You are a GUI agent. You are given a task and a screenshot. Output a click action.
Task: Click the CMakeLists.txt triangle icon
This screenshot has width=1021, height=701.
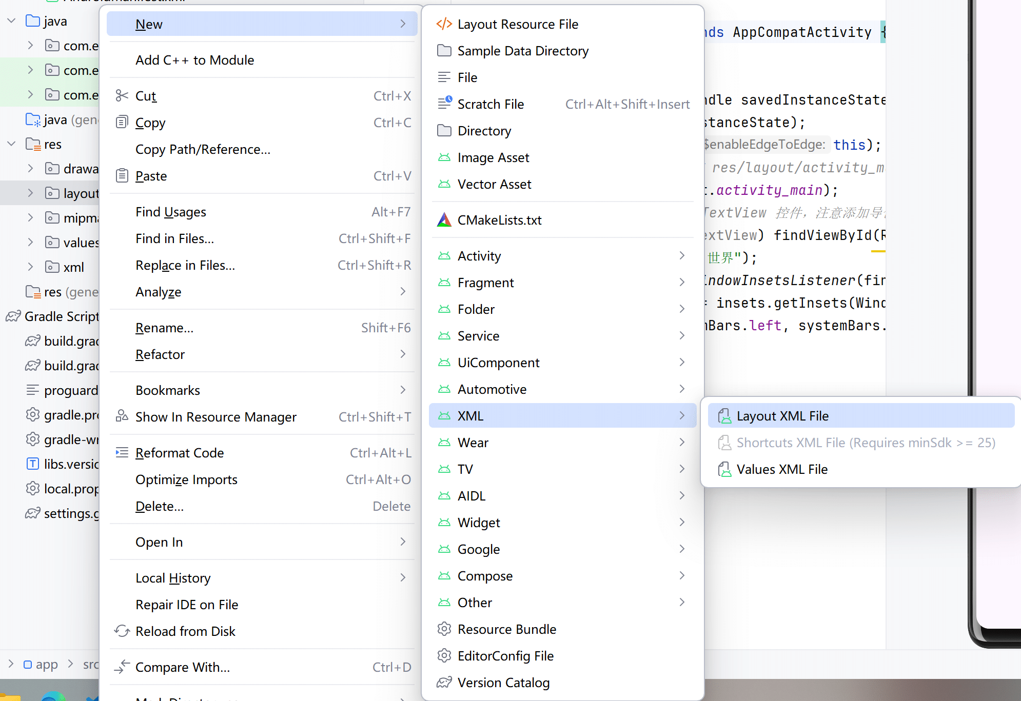[x=444, y=220]
